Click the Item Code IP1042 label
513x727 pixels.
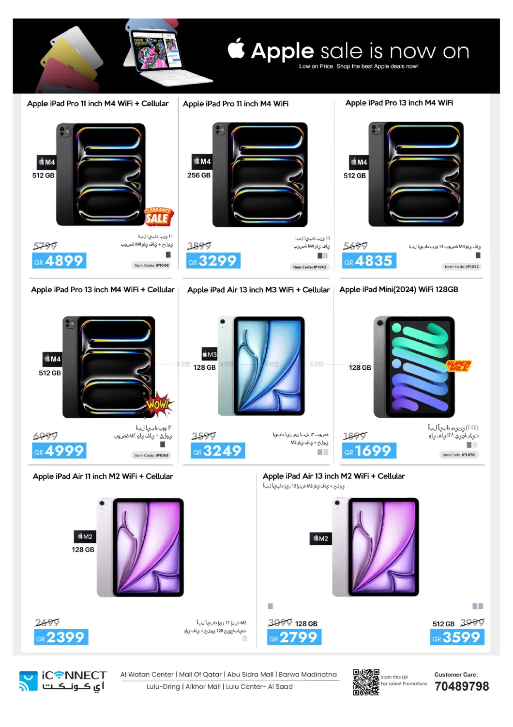(310, 267)
